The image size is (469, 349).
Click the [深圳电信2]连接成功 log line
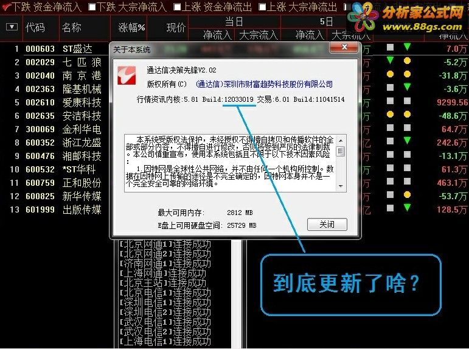[x=165, y=312]
